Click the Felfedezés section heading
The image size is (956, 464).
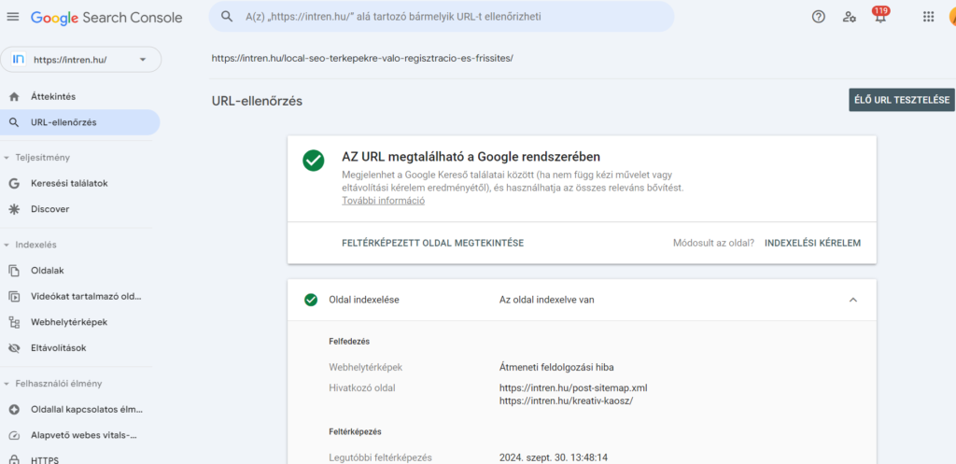349,342
